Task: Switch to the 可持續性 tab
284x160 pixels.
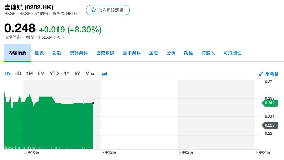Action: point(232,53)
